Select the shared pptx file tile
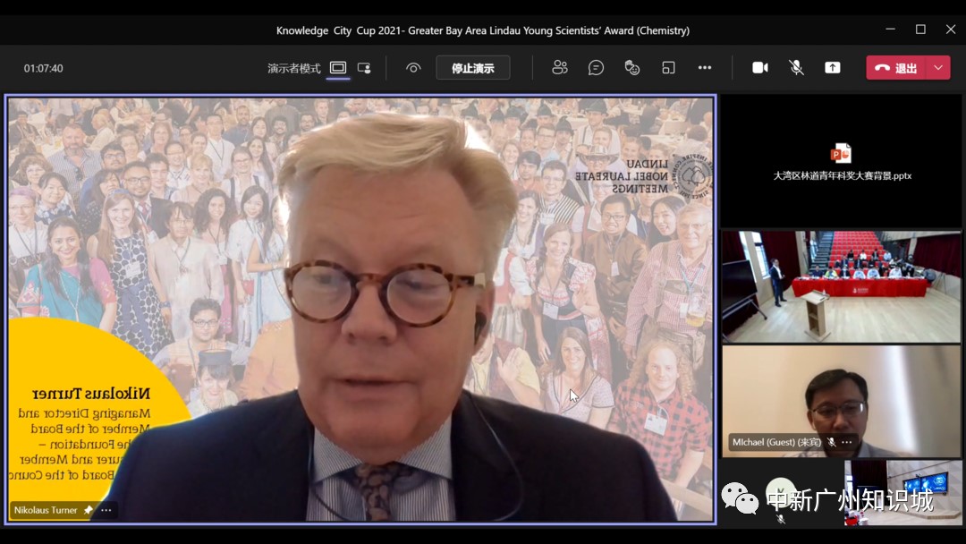Screen dimensions: 966x544 tap(842, 161)
